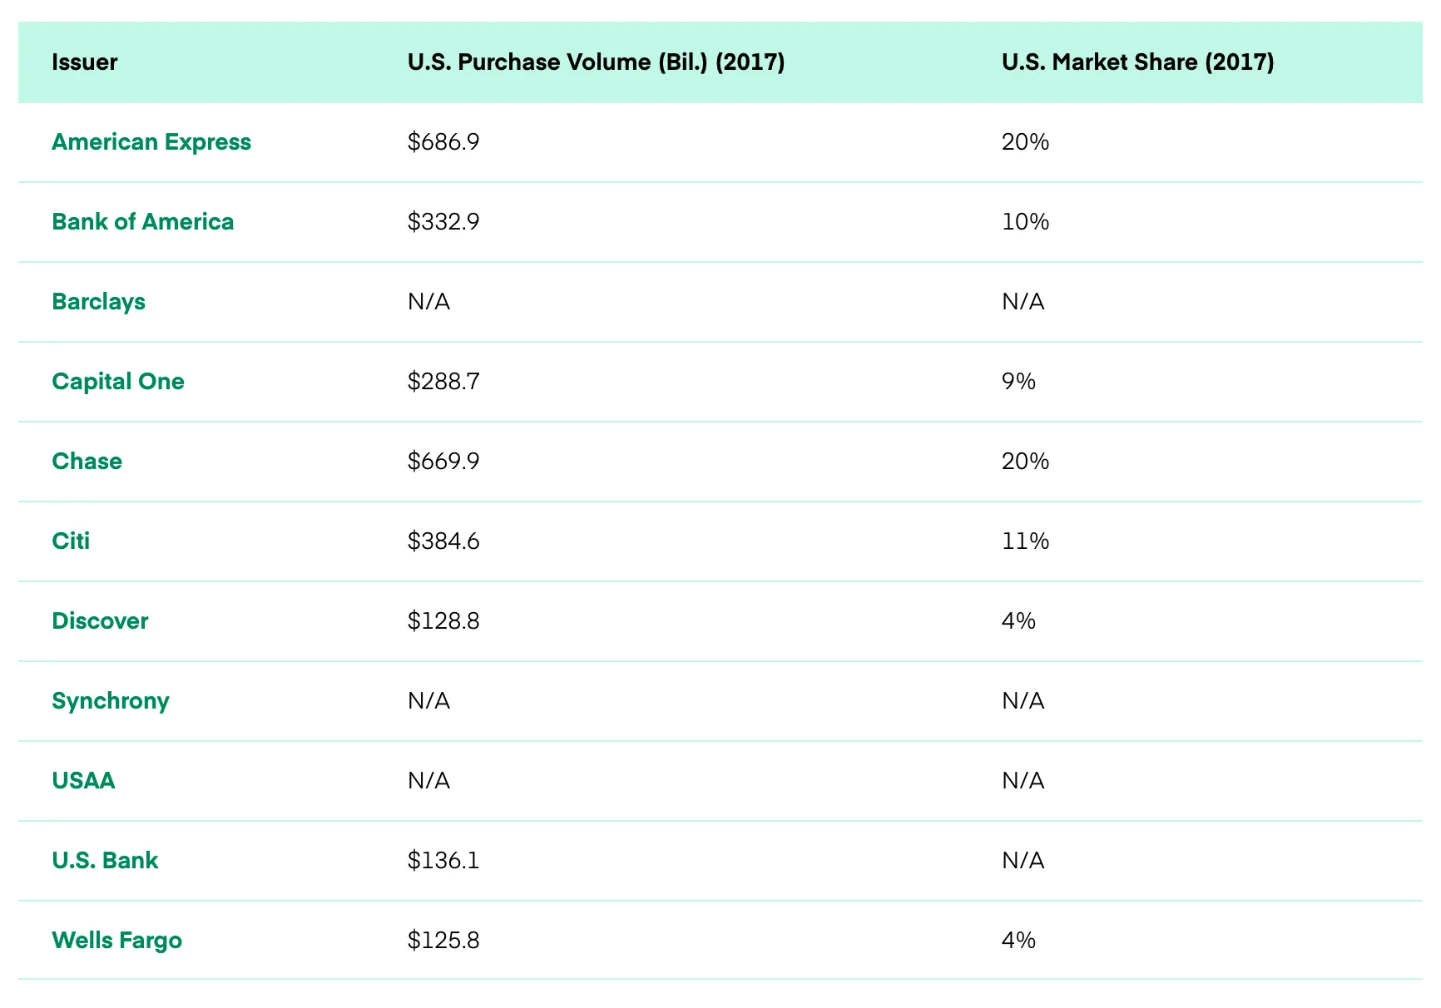Click the Issuer column header
This screenshot has height=1008, width=1441.
tap(84, 62)
